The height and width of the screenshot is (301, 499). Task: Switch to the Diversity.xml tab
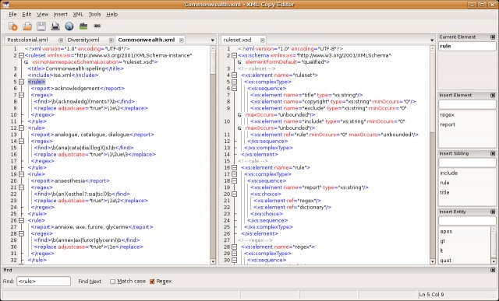tap(83, 40)
